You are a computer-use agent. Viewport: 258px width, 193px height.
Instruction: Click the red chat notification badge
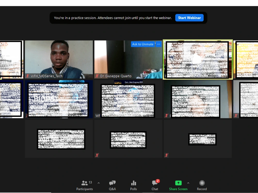tap(158, 181)
